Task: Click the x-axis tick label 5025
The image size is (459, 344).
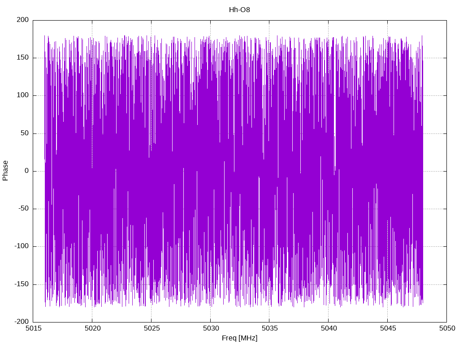Action: click(x=152, y=328)
